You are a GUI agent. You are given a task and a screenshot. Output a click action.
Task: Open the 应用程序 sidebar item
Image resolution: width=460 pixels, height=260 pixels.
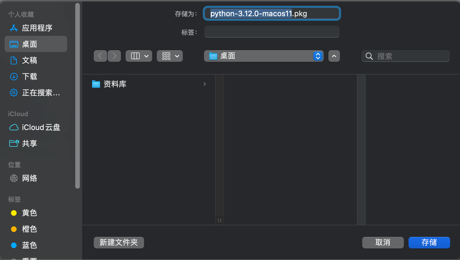click(x=37, y=28)
